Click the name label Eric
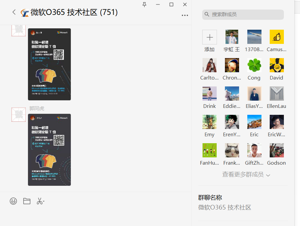This screenshot has height=226, width=300. point(254,135)
